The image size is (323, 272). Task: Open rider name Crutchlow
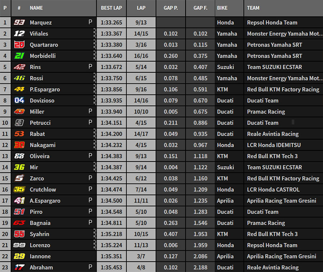click(43, 190)
